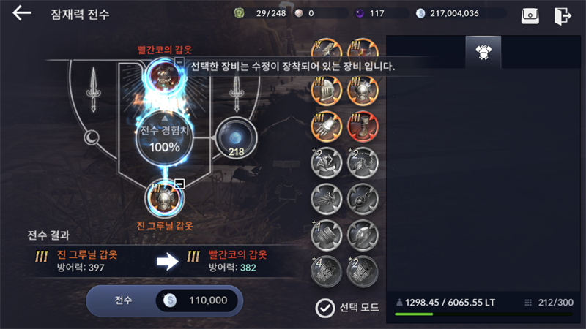Screen dimensions: 586x329
Task: Select the +4 gray armor piece
Action: (326, 271)
